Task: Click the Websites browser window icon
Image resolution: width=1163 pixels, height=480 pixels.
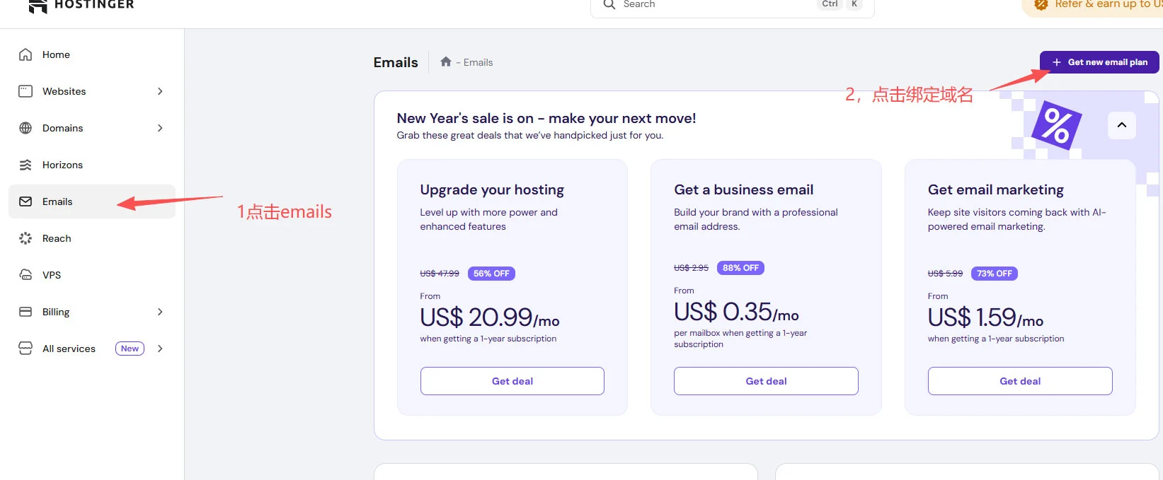Action: tap(25, 91)
